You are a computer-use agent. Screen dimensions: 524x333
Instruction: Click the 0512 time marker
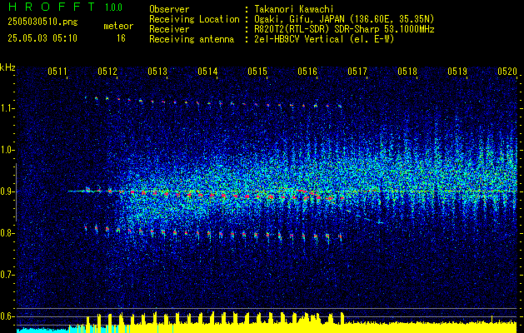pos(107,71)
